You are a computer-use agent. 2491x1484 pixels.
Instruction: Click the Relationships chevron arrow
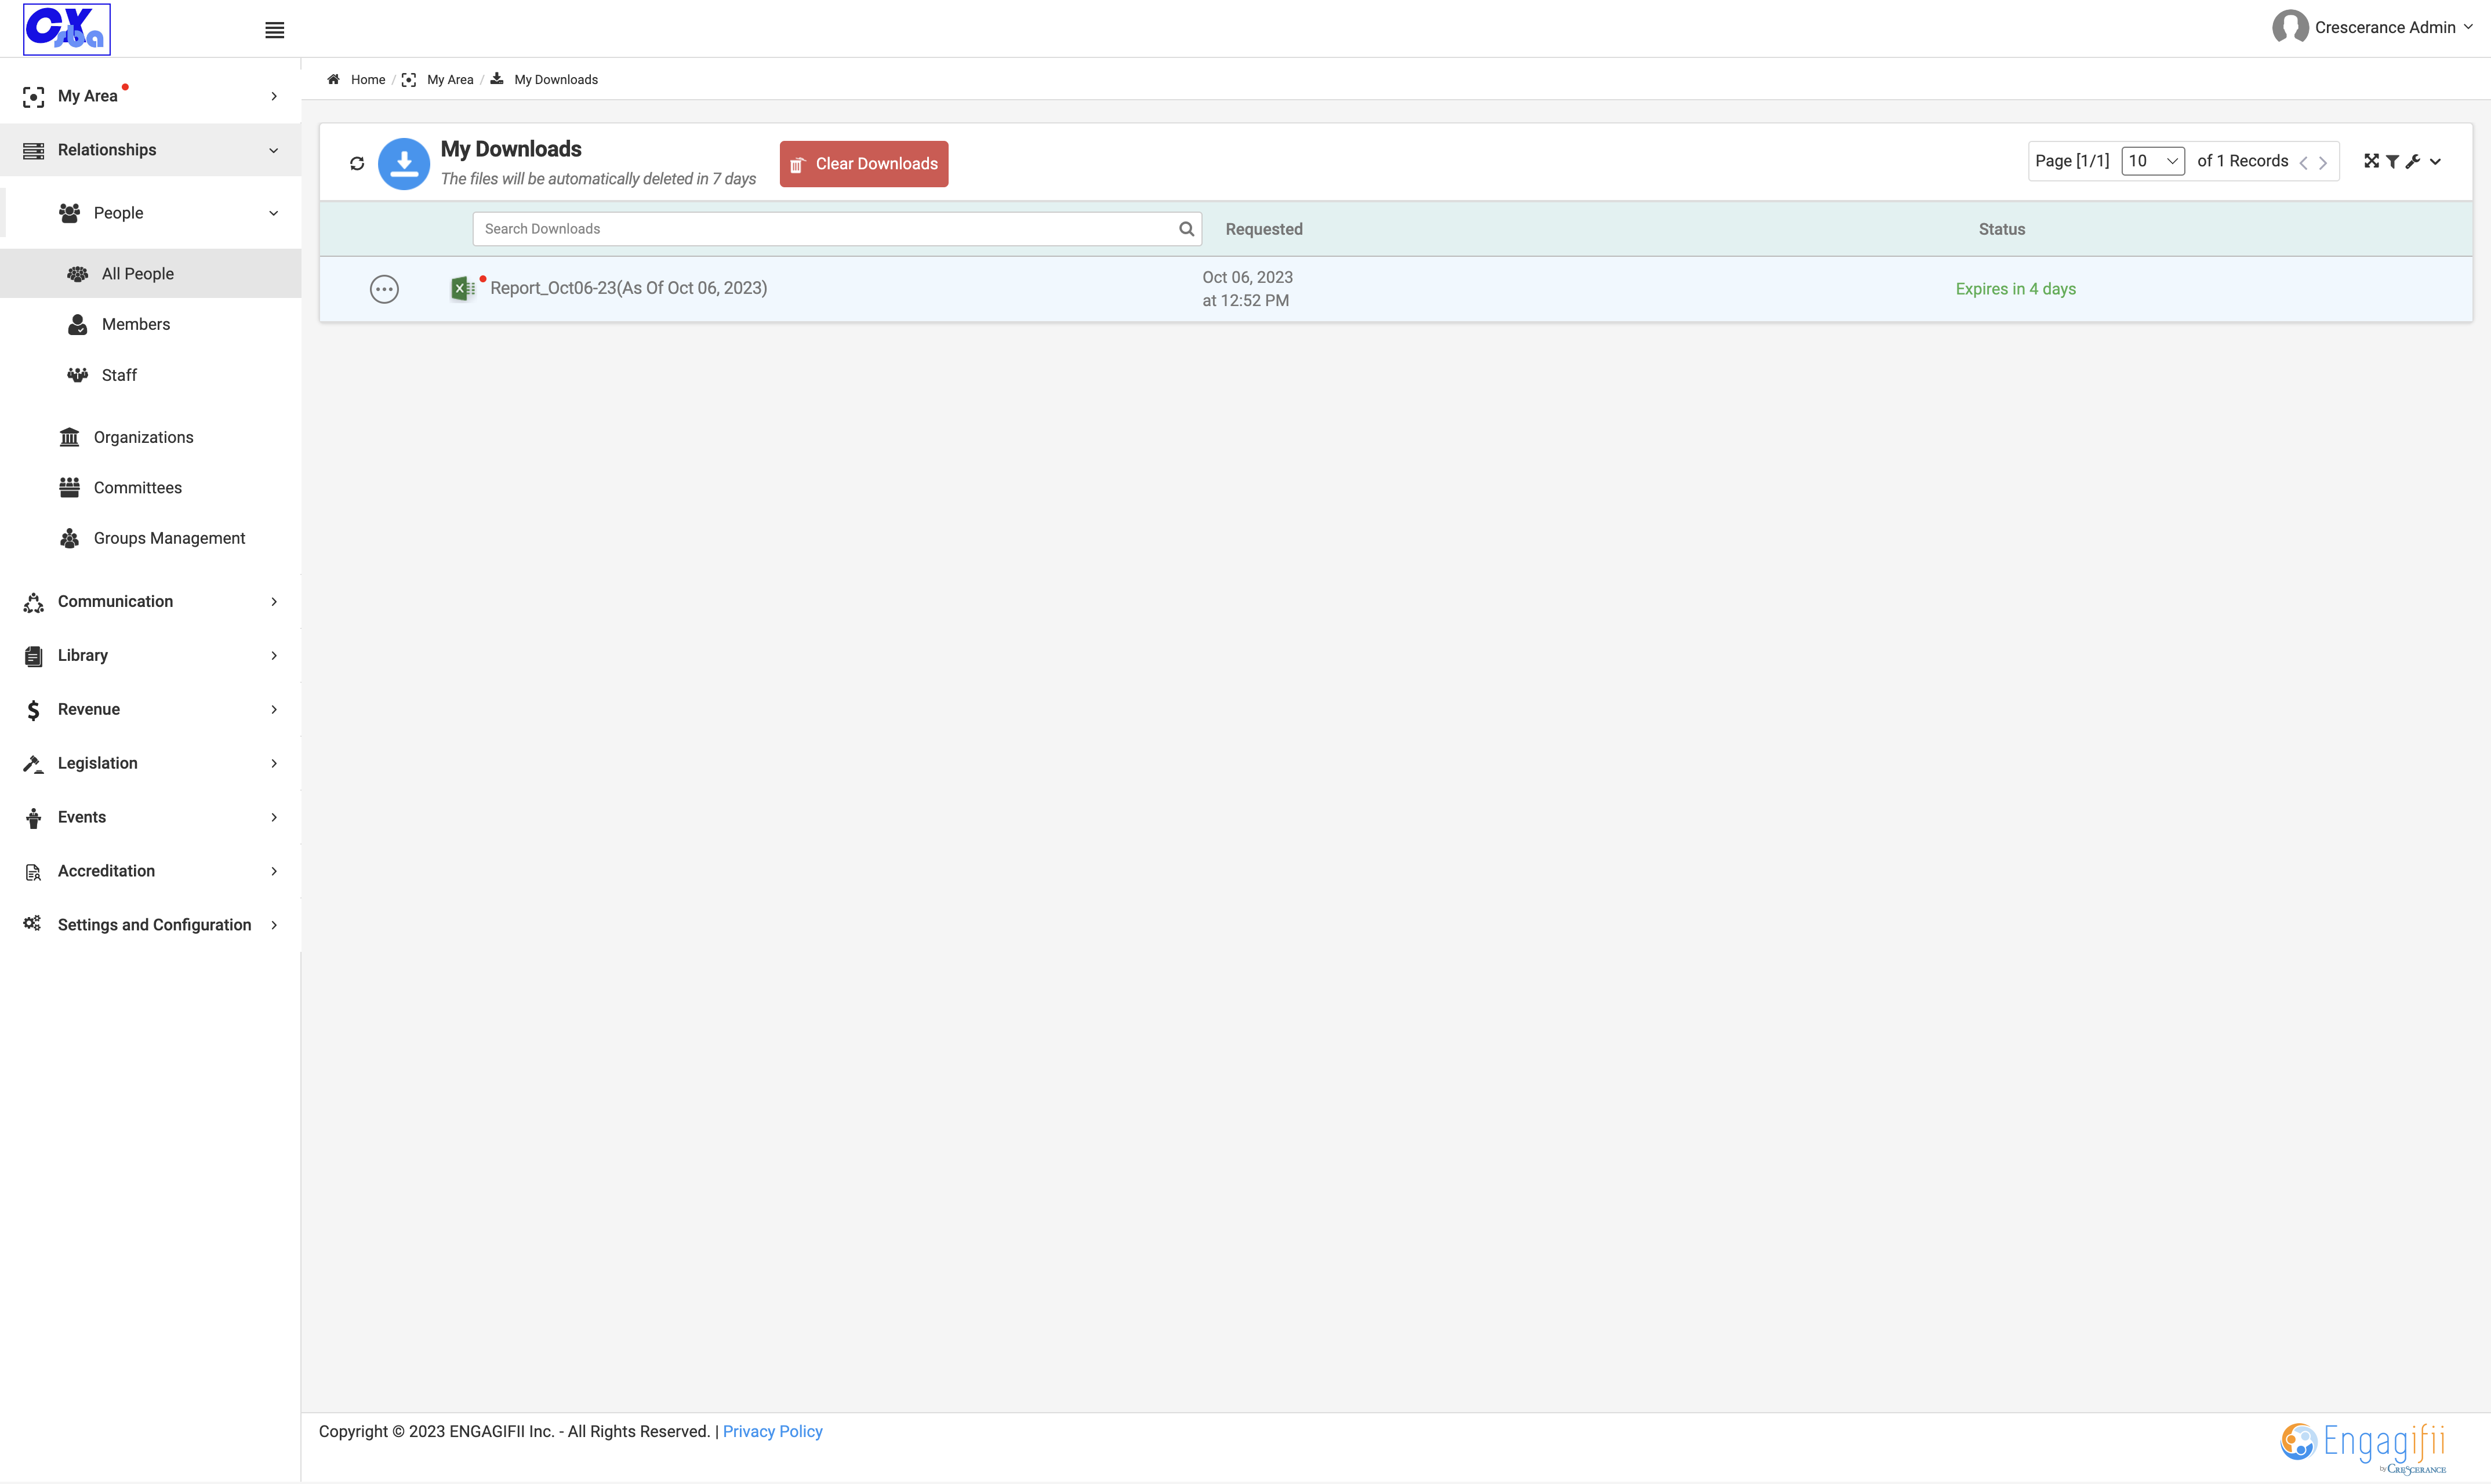pyautogui.click(x=274, y=151)
